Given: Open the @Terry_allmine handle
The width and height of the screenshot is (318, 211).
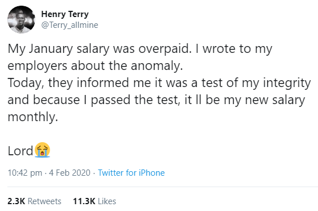Looking at the screenshot, I should (70, 25).
